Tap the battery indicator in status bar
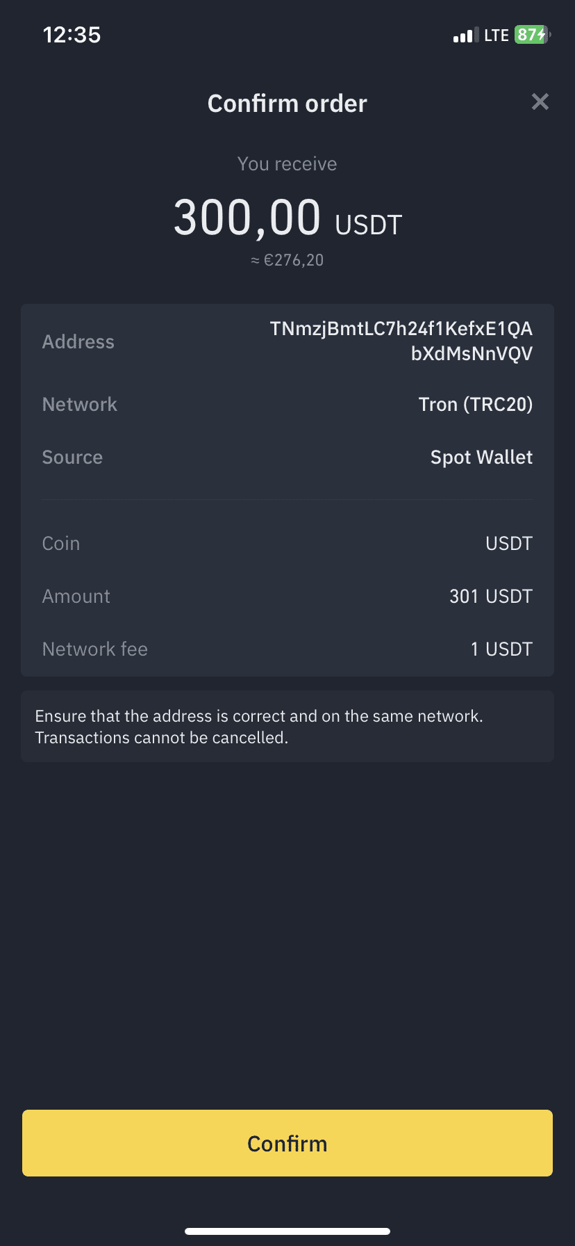This screenshot has height=1246, width=575. tap(532, 35)
